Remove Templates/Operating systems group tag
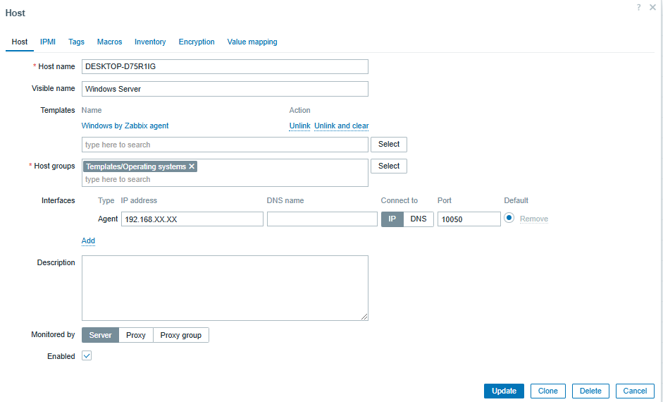This screenshot has width=663, height=402. click(192, 166)
